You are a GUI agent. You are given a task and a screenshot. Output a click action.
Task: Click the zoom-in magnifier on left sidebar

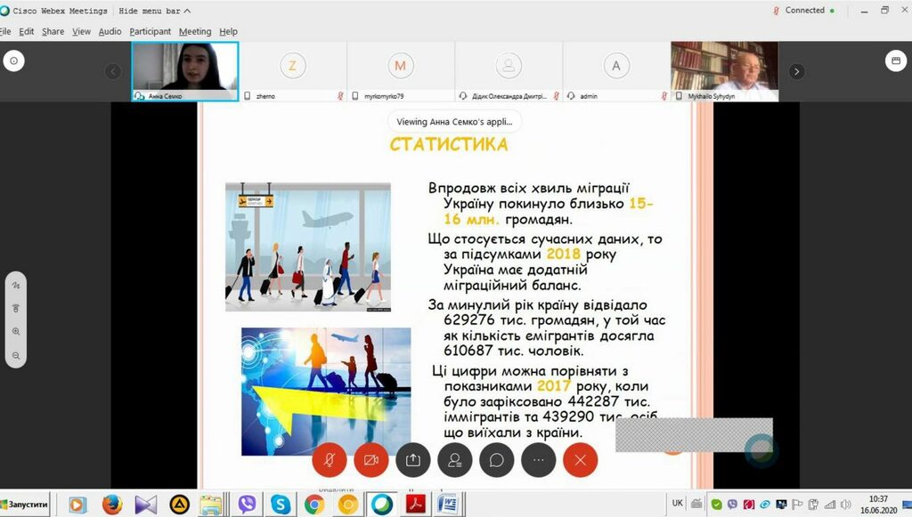pyautogui.click(x=16, y=331)
